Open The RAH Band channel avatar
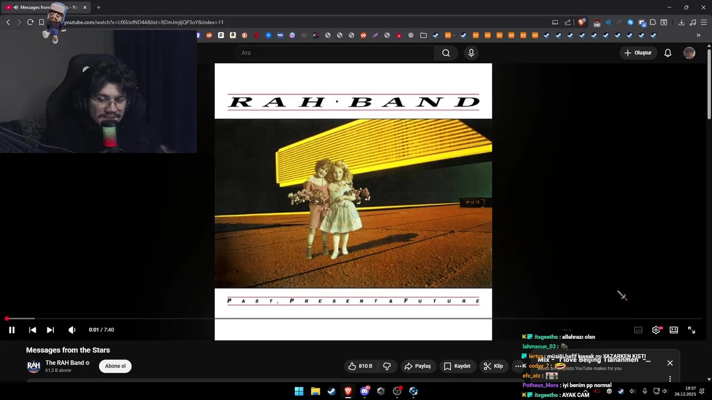Screen dimensions: 712x400 pos(34,366)
